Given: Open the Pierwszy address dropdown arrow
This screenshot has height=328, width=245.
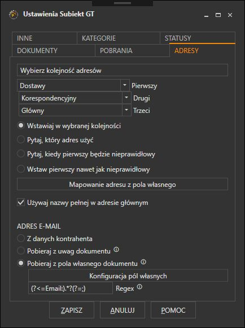Looking at the screenshot, I should click(125, 85).
